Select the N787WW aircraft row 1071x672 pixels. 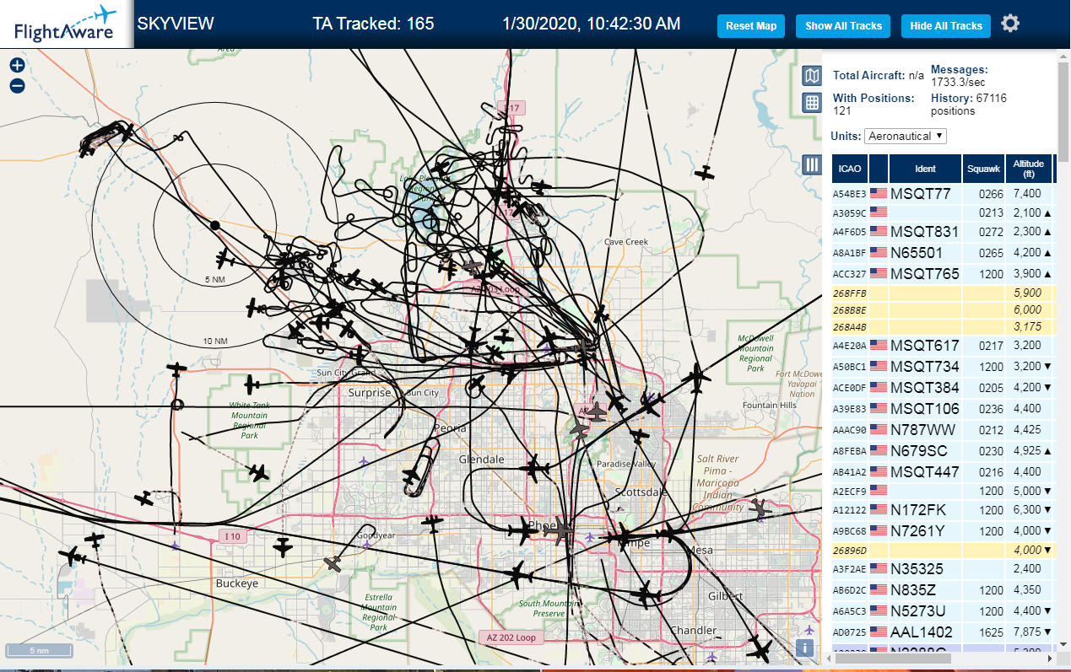click(943, 429)
